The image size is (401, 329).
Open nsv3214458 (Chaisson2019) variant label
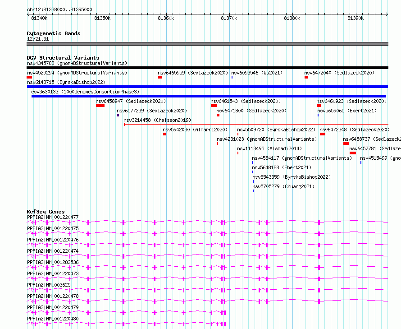(157, 120)
